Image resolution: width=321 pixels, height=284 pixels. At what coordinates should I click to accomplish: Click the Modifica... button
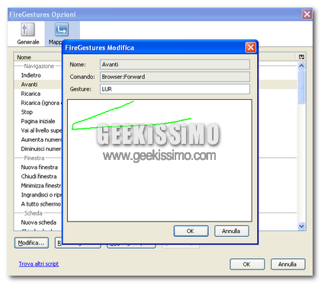tap(31, 243)
